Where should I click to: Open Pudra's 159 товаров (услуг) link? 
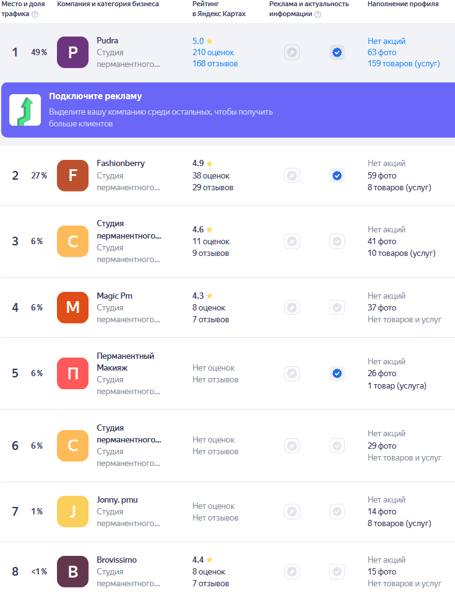404,64
